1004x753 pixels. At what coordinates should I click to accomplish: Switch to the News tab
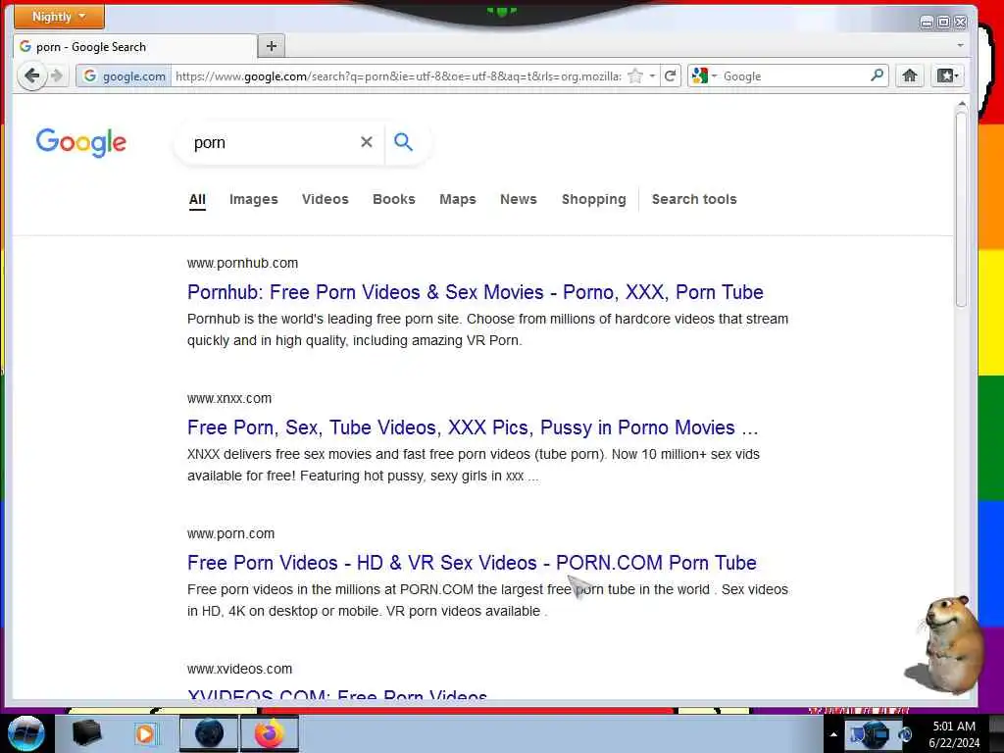(519, 199)
